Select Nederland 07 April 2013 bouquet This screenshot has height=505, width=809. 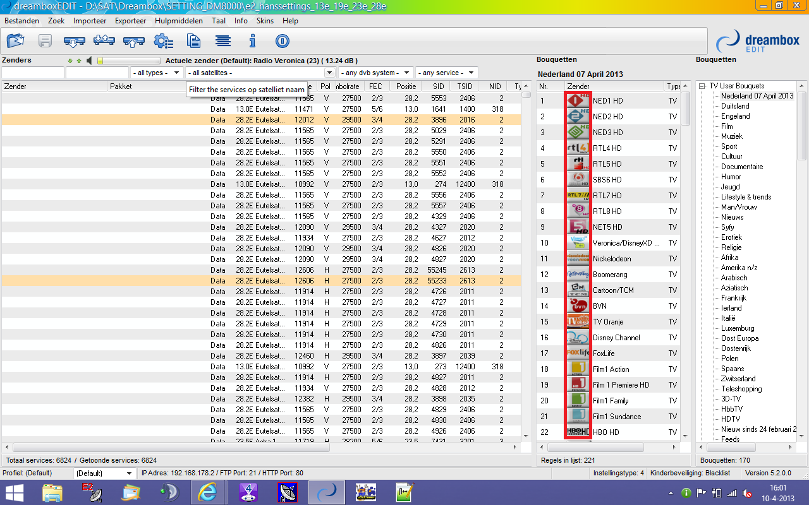tap(757, 96)
